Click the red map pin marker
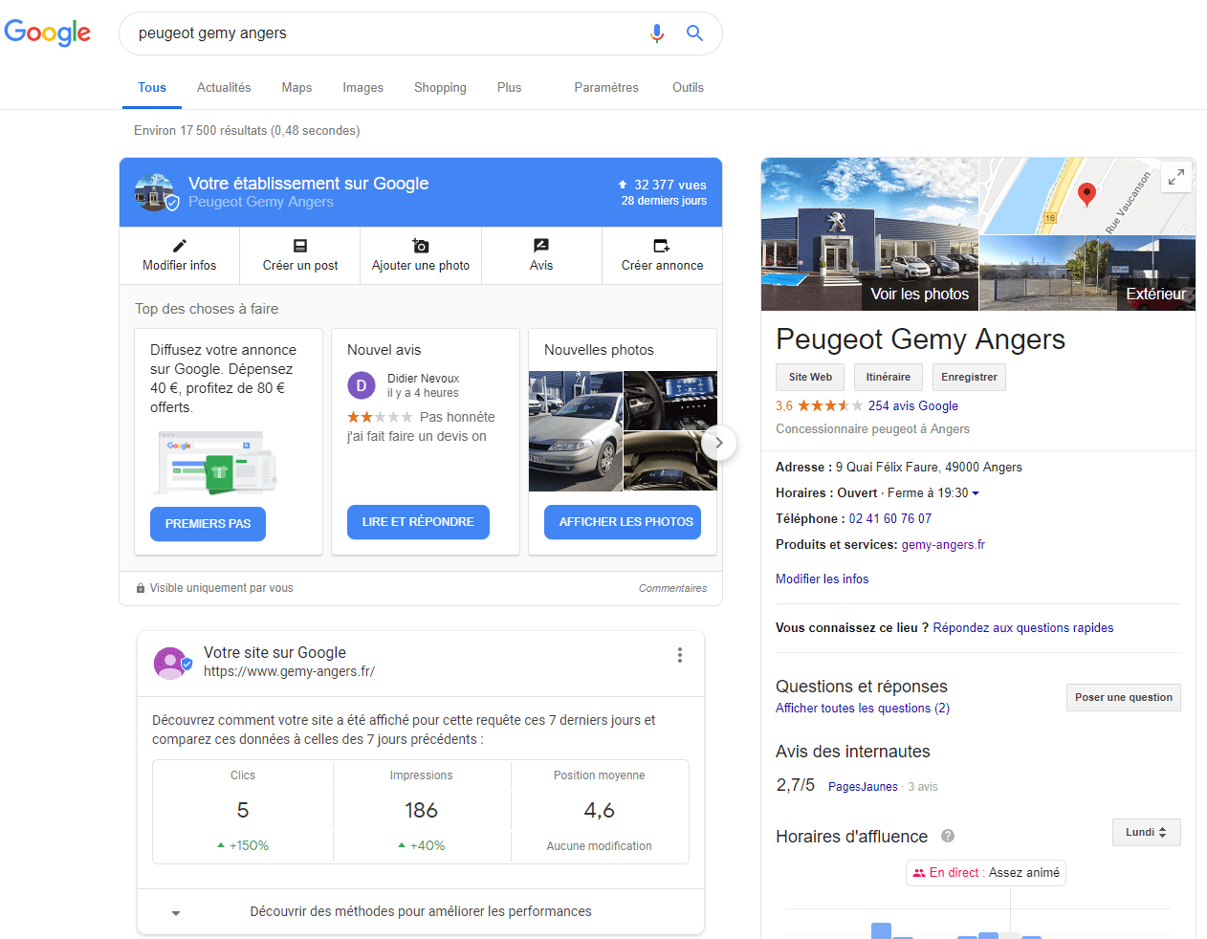This screenshot has height=939, width=1207. [x=1086, y=194]
